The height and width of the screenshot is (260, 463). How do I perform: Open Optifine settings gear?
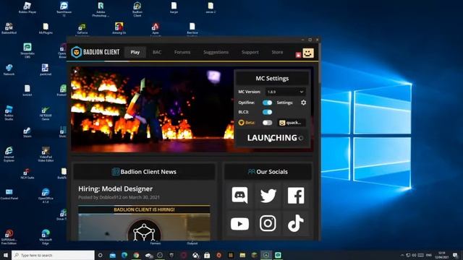tap(303, 103)
